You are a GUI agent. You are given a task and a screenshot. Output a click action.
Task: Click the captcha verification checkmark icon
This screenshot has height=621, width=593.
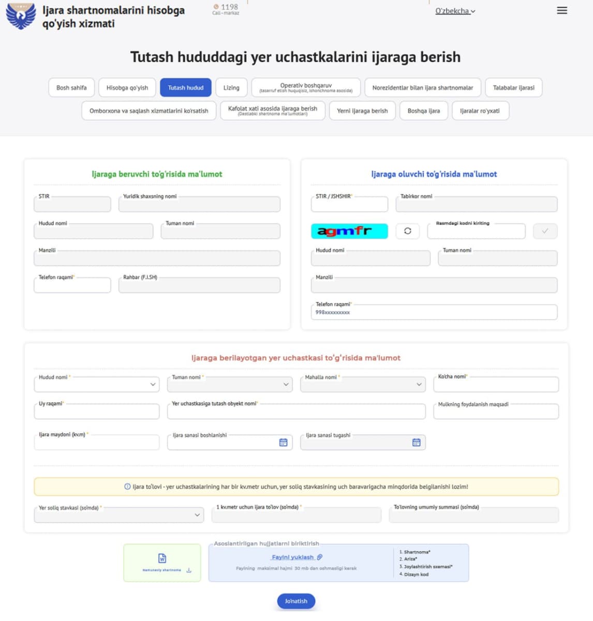(x=544, y=231)
